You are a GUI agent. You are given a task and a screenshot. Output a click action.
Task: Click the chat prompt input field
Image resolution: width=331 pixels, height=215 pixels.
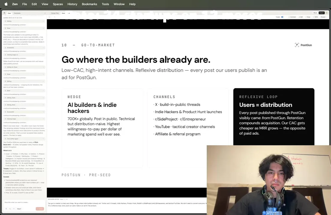pos(24,202)
